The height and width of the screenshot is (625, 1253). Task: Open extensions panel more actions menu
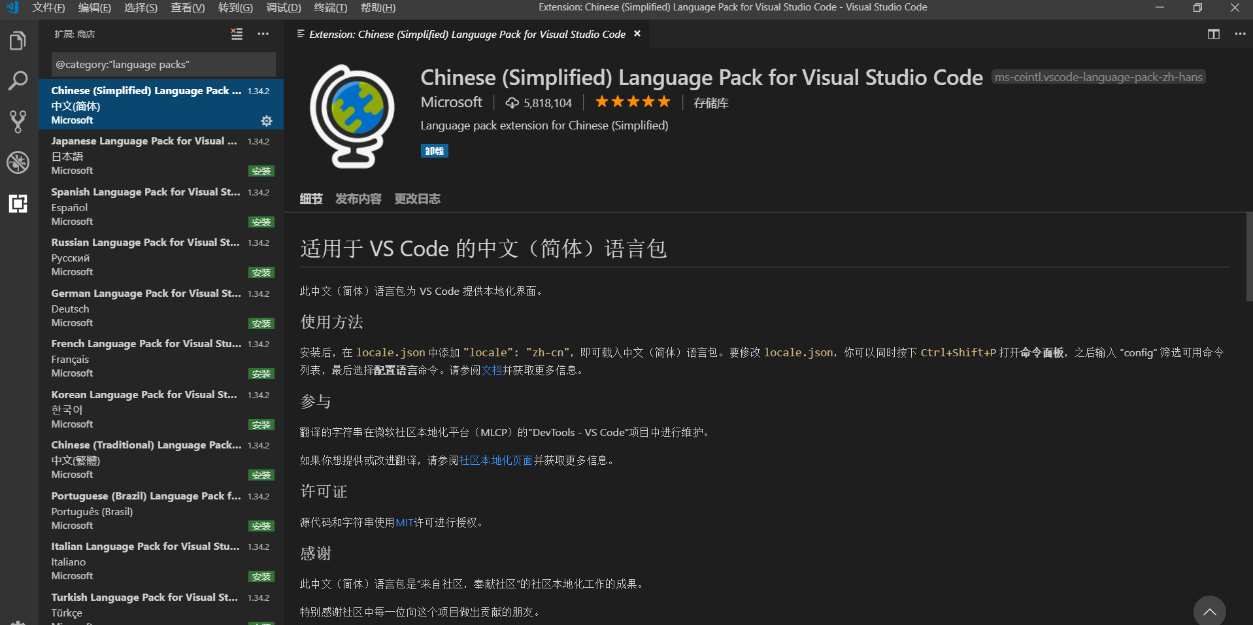[x=263, y=34]
